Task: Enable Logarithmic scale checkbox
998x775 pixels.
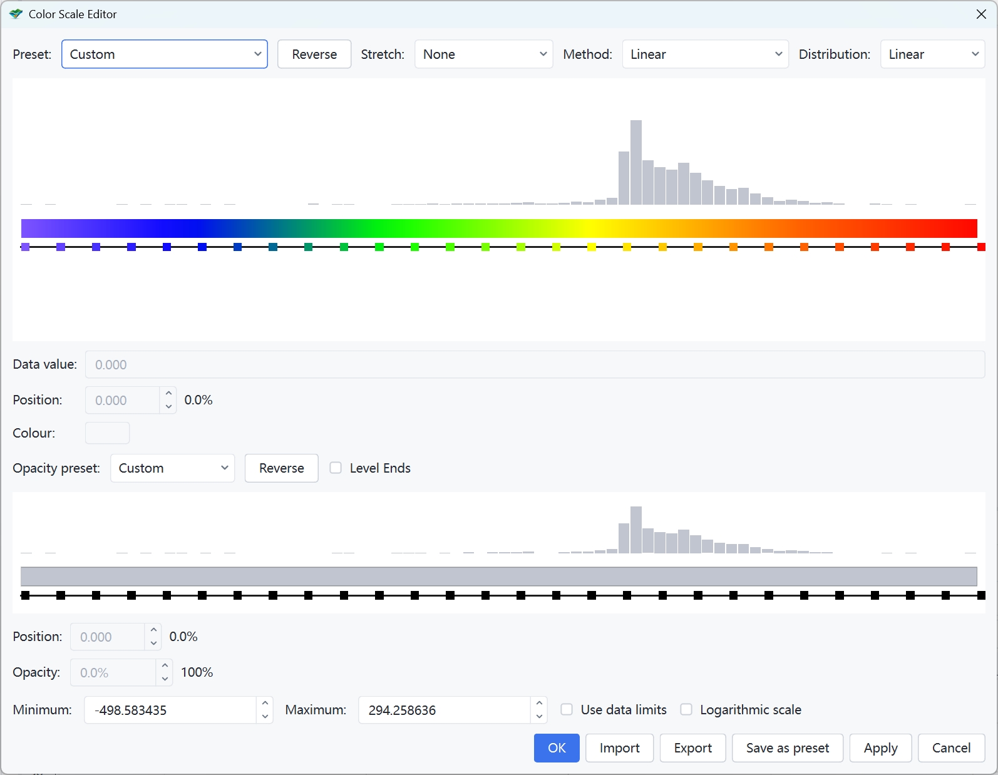Action: point(686,709)
